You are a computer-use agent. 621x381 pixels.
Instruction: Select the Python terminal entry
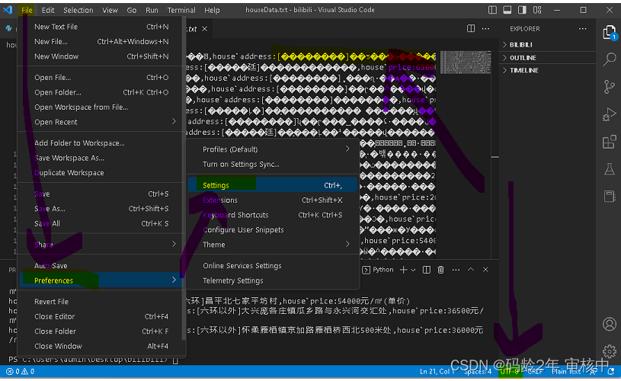pos(378,270)
